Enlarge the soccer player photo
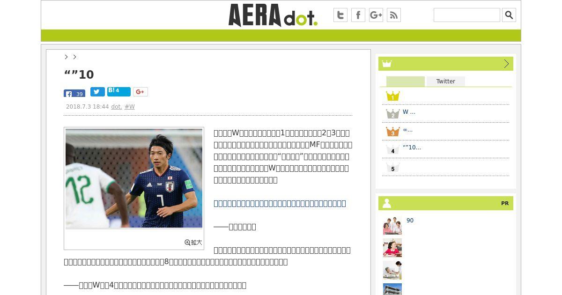 [134, 178]
